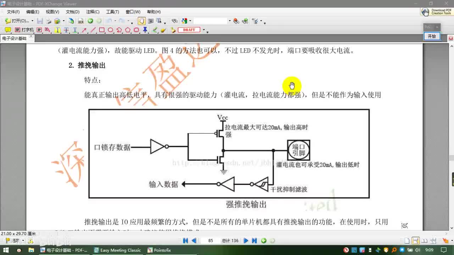Open the 工具(T) menu
Screen dimensions: 454x255
[x=113, y=12]
